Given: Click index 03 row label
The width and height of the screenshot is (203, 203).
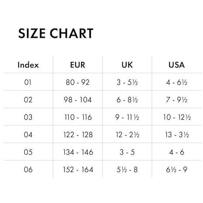Looking at the screenshot, I should pos(28,117).
